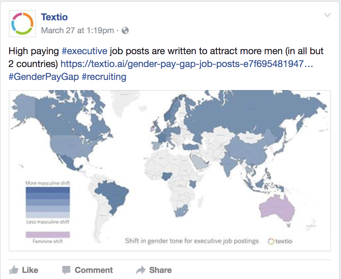
Task: Open the Textio page name link
Action: 54,17
